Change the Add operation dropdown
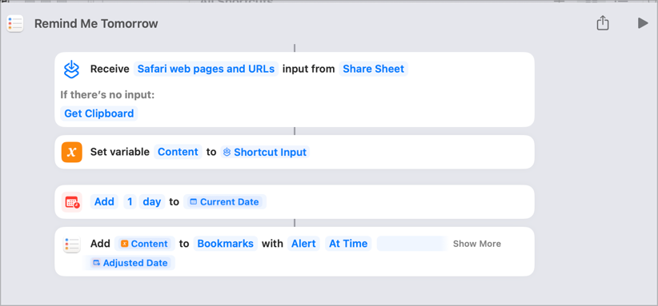Viewport: 658px width, 306px height. click(104, 202)
